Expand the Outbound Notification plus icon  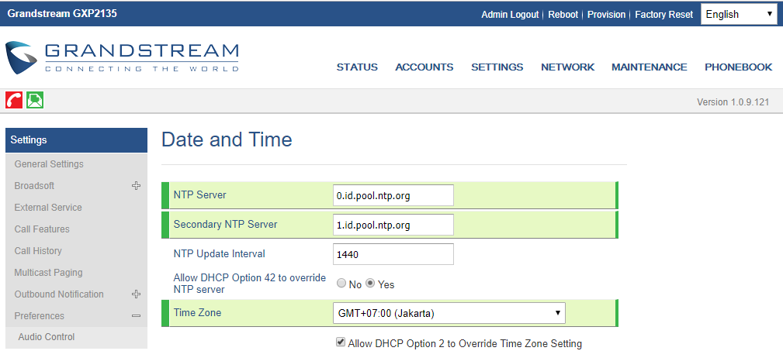click(136, 294)
